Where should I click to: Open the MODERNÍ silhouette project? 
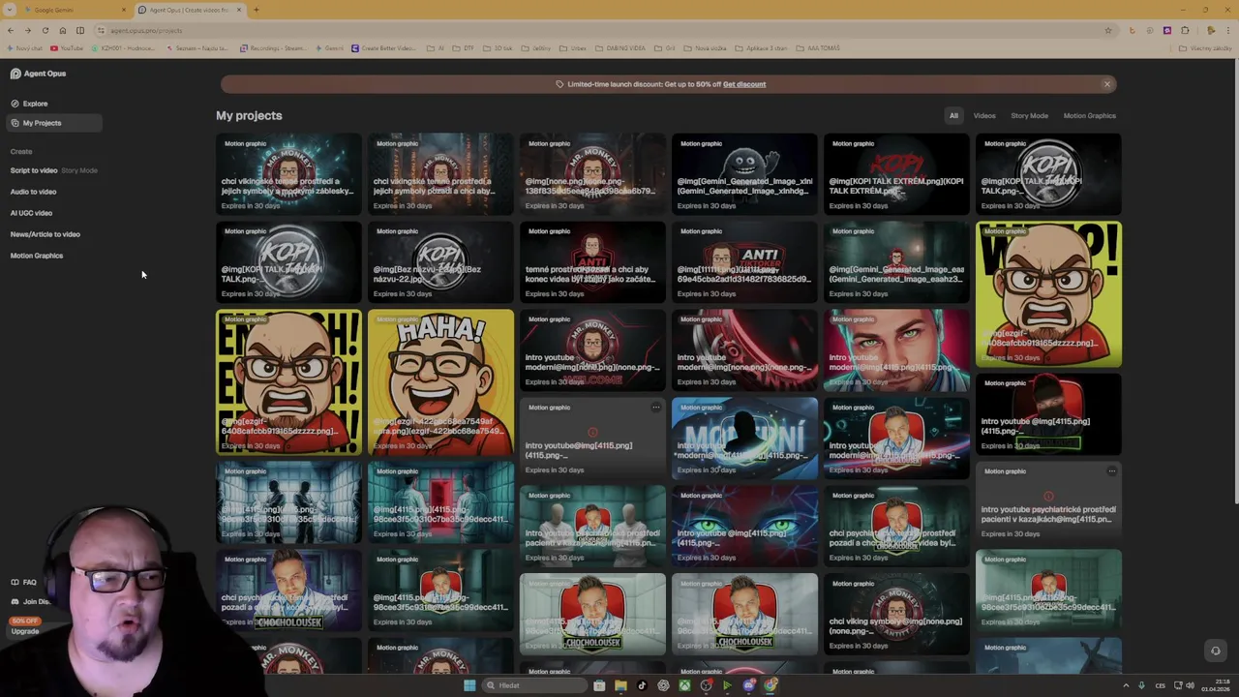(x=744, y=439)
